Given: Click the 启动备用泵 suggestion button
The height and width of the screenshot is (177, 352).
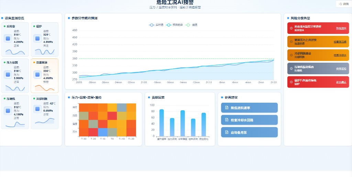Looking at the screenshot, I should coord(249,132).
